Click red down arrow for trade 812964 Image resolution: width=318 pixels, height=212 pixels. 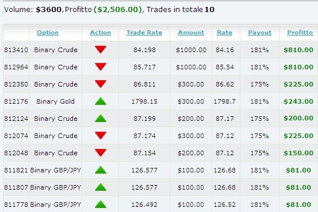coord(101,66)
